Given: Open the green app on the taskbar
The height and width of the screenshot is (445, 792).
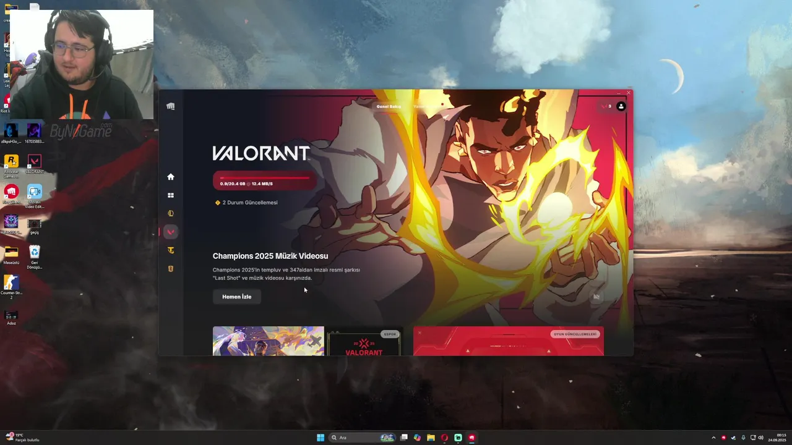Looking at the screenshot, I should point(458,438).
